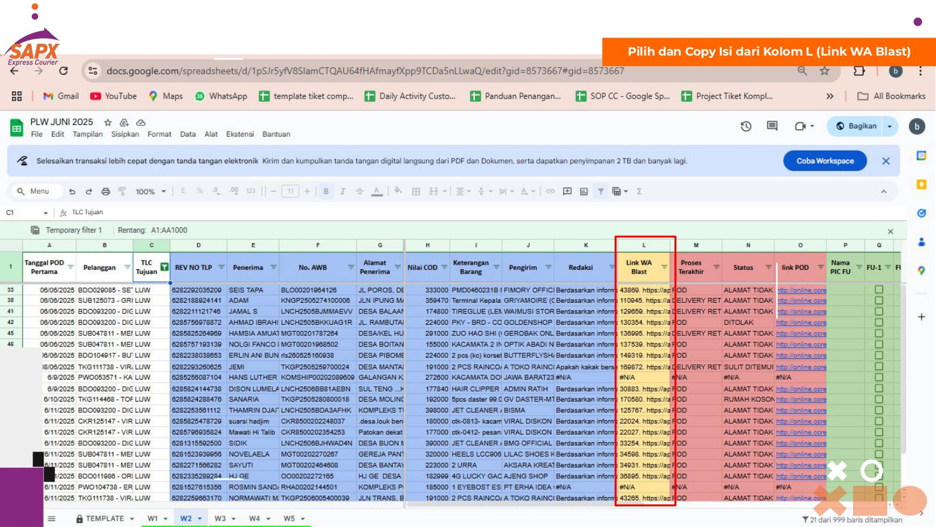The height and width of the screenshot is (527, 936).
Task: Star the PLW JUNI 2025 document
Action: coord(107,122)
